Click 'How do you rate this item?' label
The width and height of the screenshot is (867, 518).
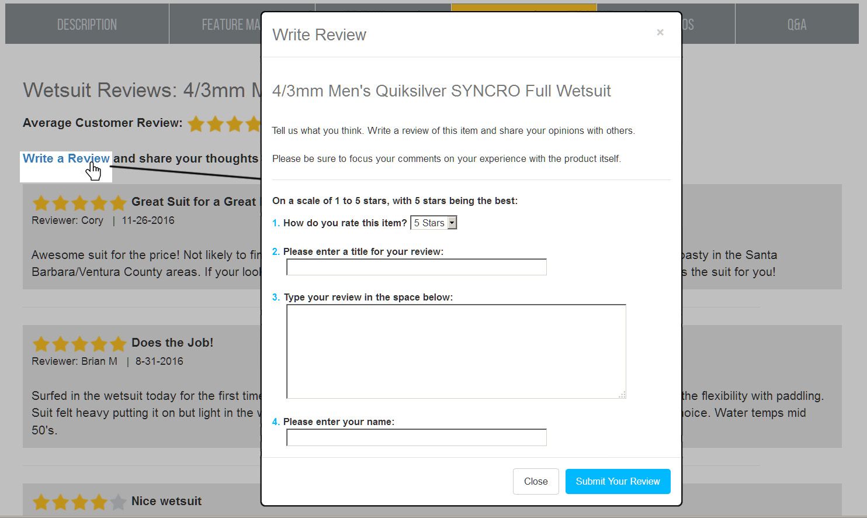pos(345,223)
